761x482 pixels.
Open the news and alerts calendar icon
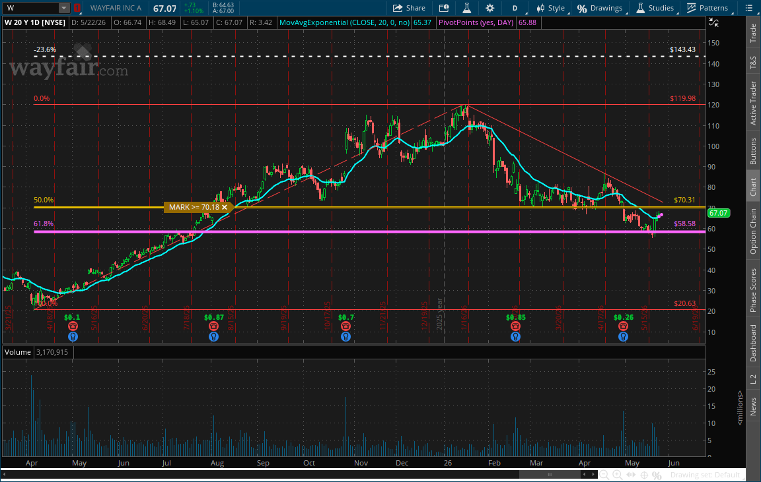point(444,8)
